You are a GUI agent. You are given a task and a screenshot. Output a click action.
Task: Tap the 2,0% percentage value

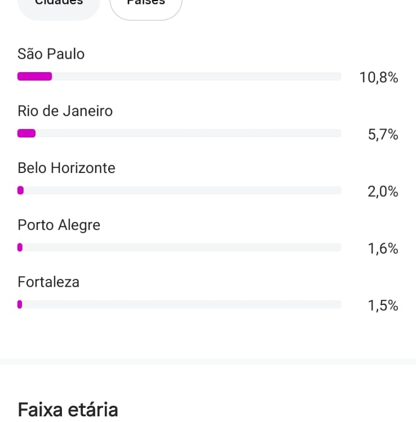(383, 192)
